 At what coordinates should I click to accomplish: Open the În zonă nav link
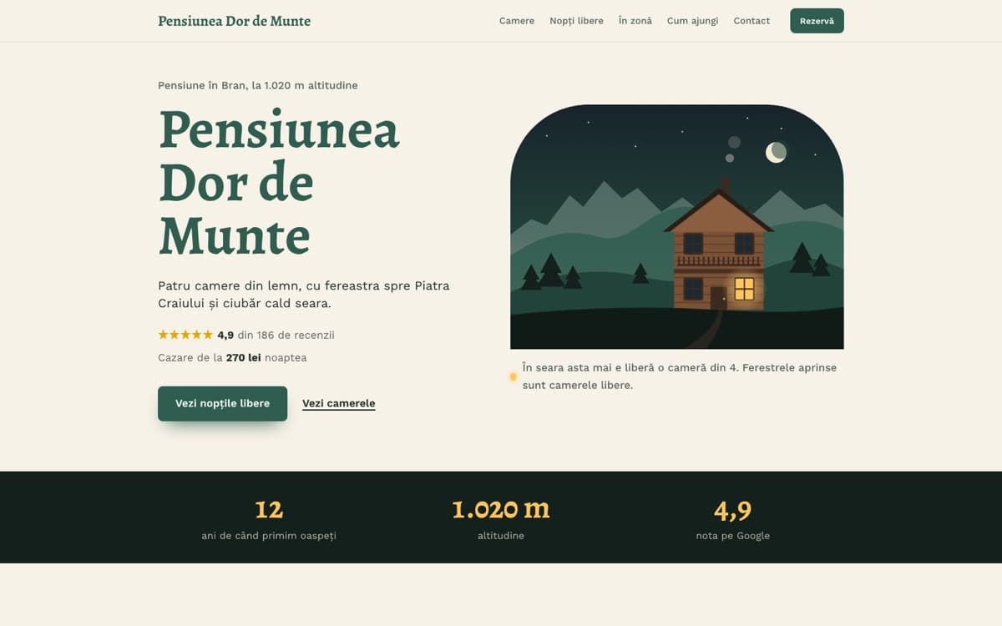click(x=635, y=21)
